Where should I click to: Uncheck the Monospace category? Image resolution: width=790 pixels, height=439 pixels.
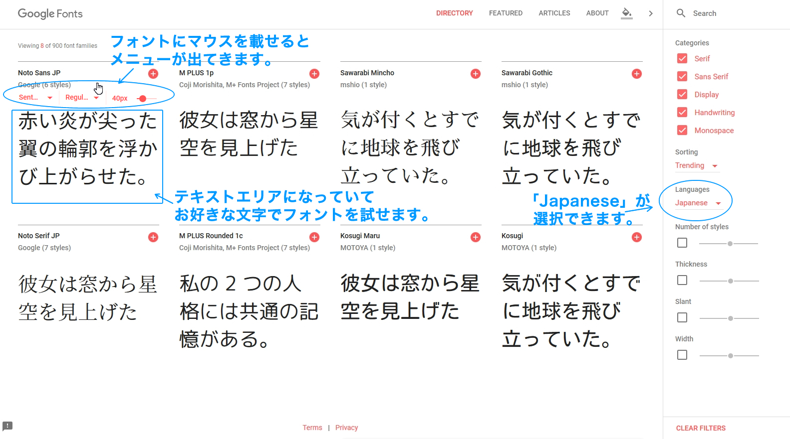coord(682,130)
